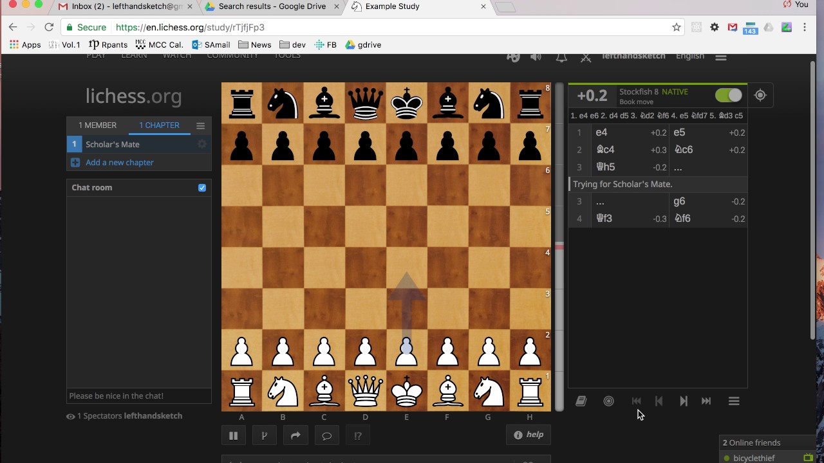Toggle the Stockfish engine switch
The height and width of the screenshot is (463, 824).
point(728,95)
